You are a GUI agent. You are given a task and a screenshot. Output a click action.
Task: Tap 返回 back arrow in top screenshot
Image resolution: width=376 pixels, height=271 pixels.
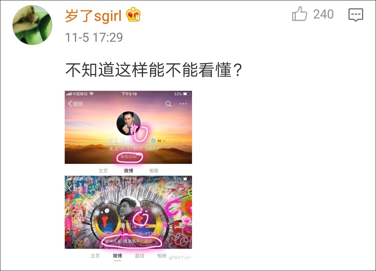(75, 104)
